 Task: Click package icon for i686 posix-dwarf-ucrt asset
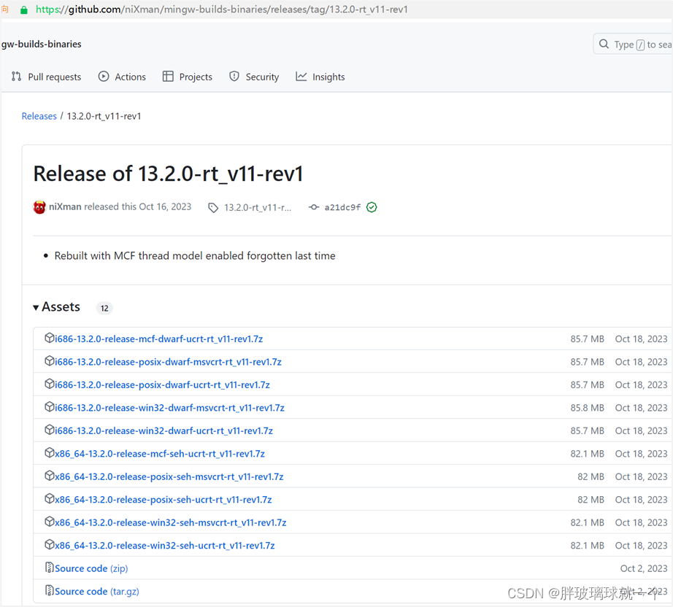point(50,384)
